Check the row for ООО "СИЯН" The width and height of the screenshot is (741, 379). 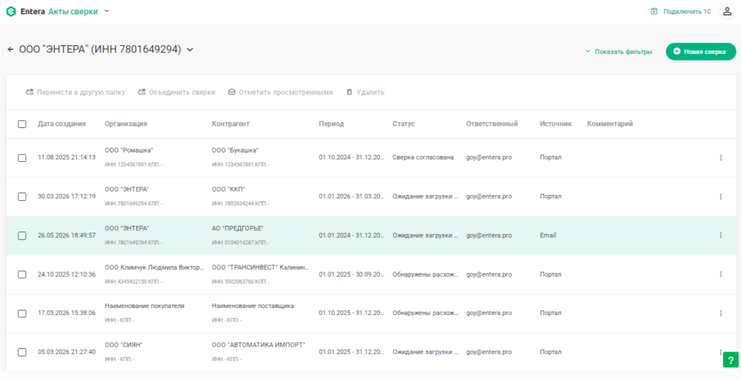click(x=22, y=352)
